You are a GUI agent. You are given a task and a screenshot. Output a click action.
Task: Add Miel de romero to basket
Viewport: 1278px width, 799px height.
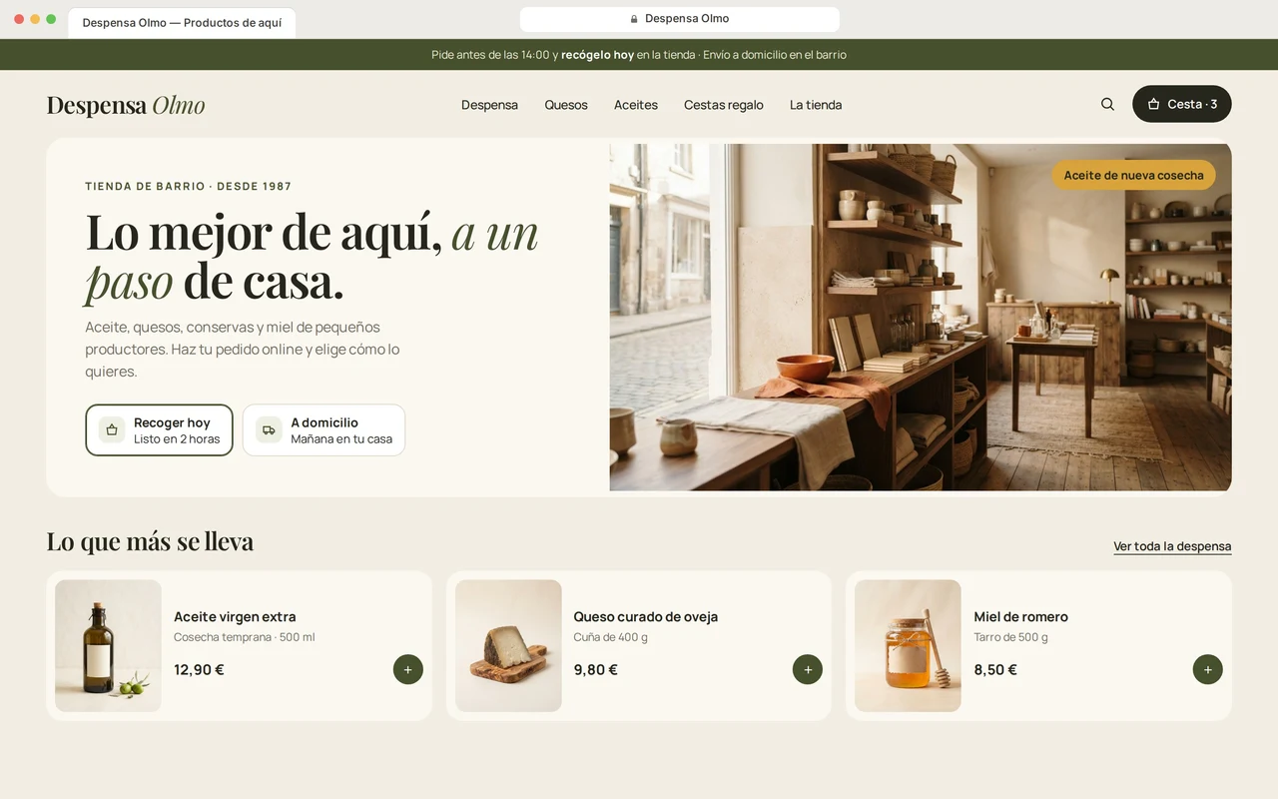coord(1207,669)
